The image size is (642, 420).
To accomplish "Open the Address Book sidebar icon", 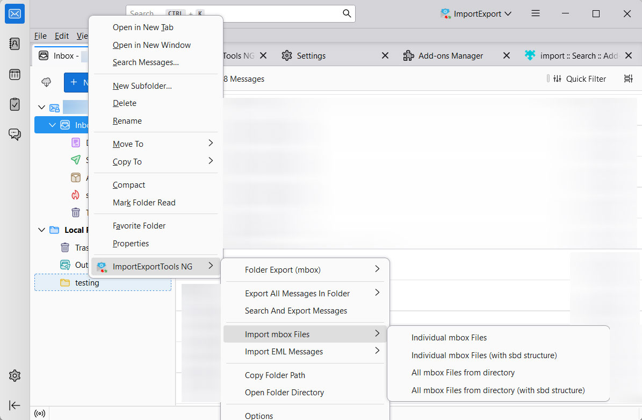I will click(15, 44).
